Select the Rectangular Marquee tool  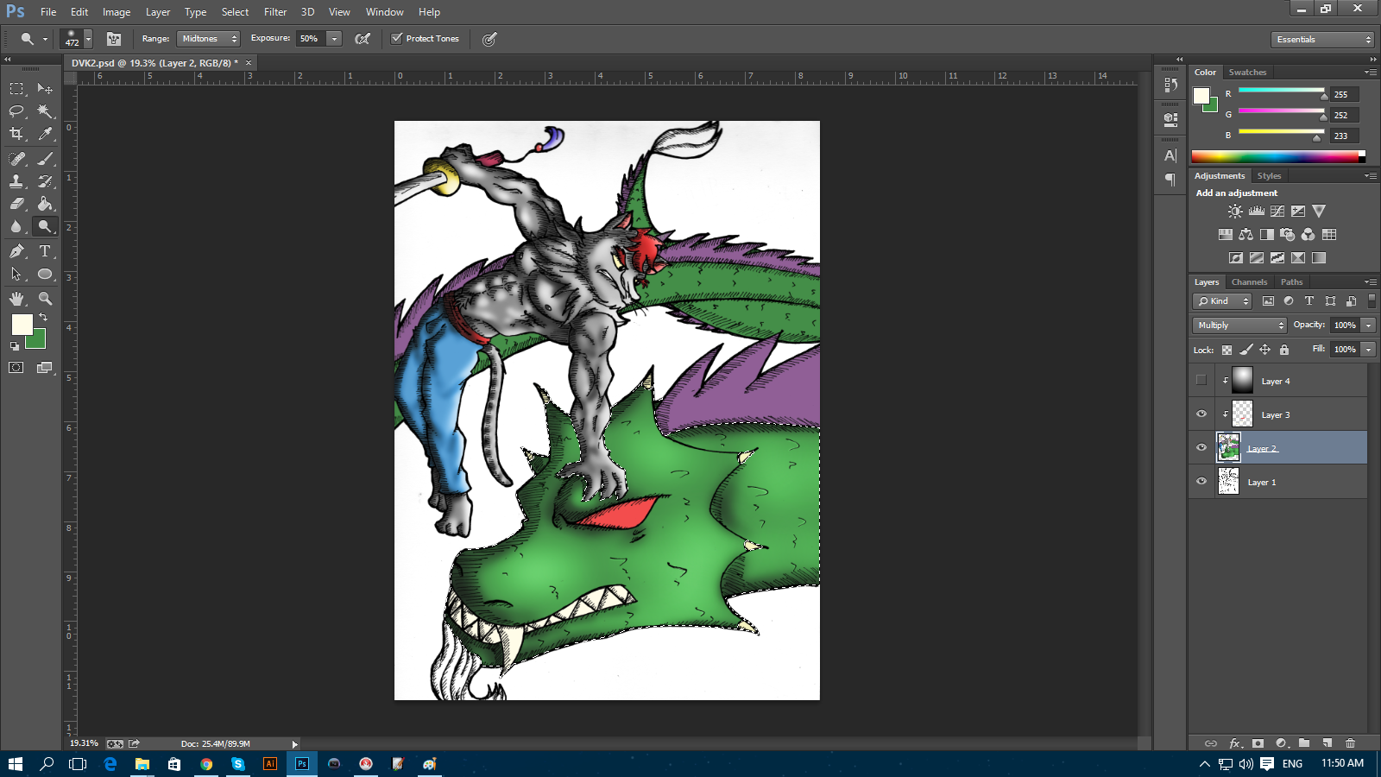16,89
